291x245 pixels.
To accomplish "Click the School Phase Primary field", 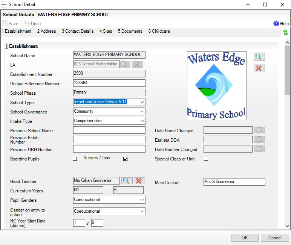I will pyautogui.click(x=109, y=92).
